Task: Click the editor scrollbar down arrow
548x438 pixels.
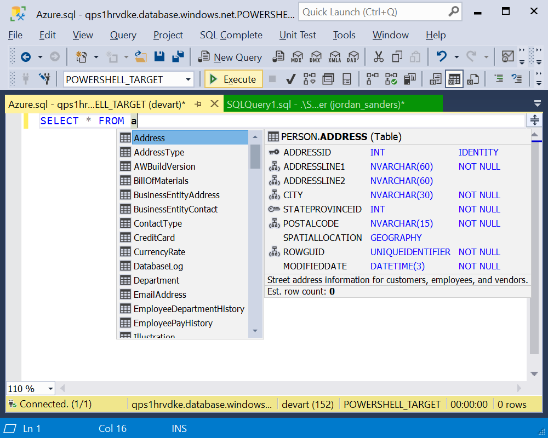Action: [x=534, y=374]
